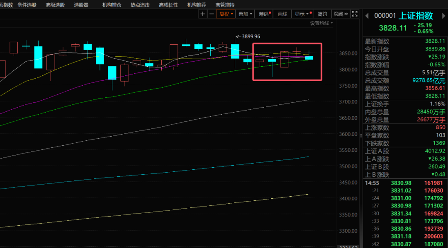Open 条件选股 menu
This screenshot has height=248, width=448.
(27, 5)
